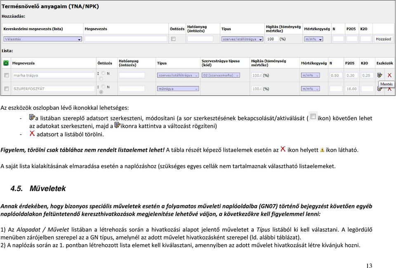Viewport: 396px width, 268px height.
Task: Click the K2O input in Hozzáadás row
Action: pos(365,39)
